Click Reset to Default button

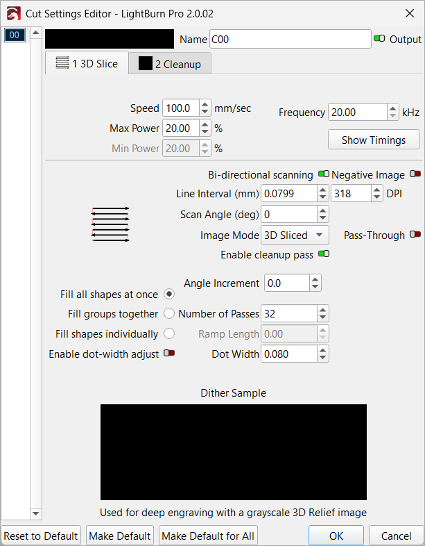tap(41, 536)
